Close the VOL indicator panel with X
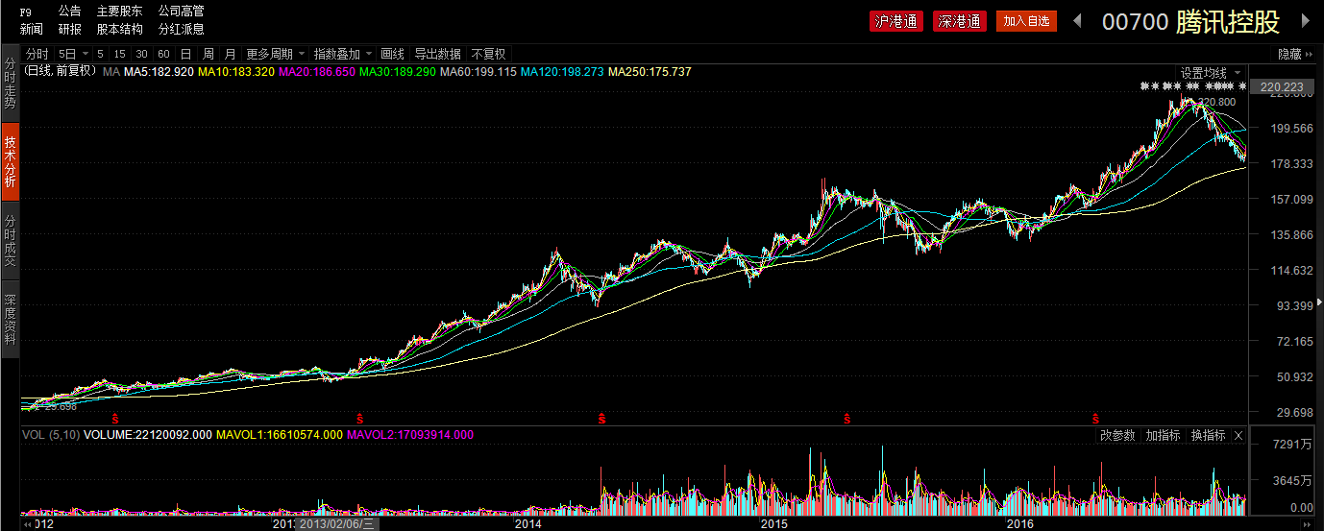The width and height of the screenshot is (1324, 531). click(1238, 435)
